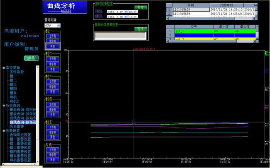The height and width of the screenshot is (168, 270).
Task: Click 位号 table horizontal scrollbar
Action: click(211, 41)
